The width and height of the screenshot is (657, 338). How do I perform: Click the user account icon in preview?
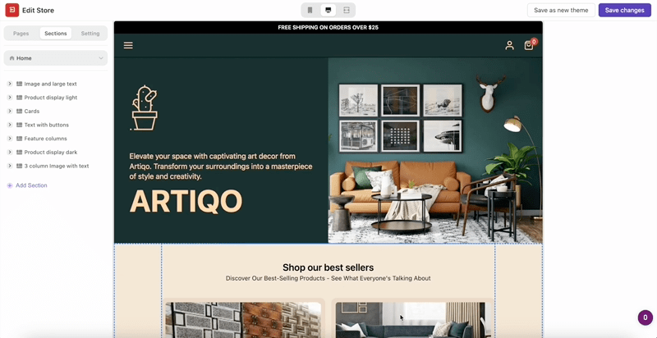pyautogui.click(x=509, y=46)
